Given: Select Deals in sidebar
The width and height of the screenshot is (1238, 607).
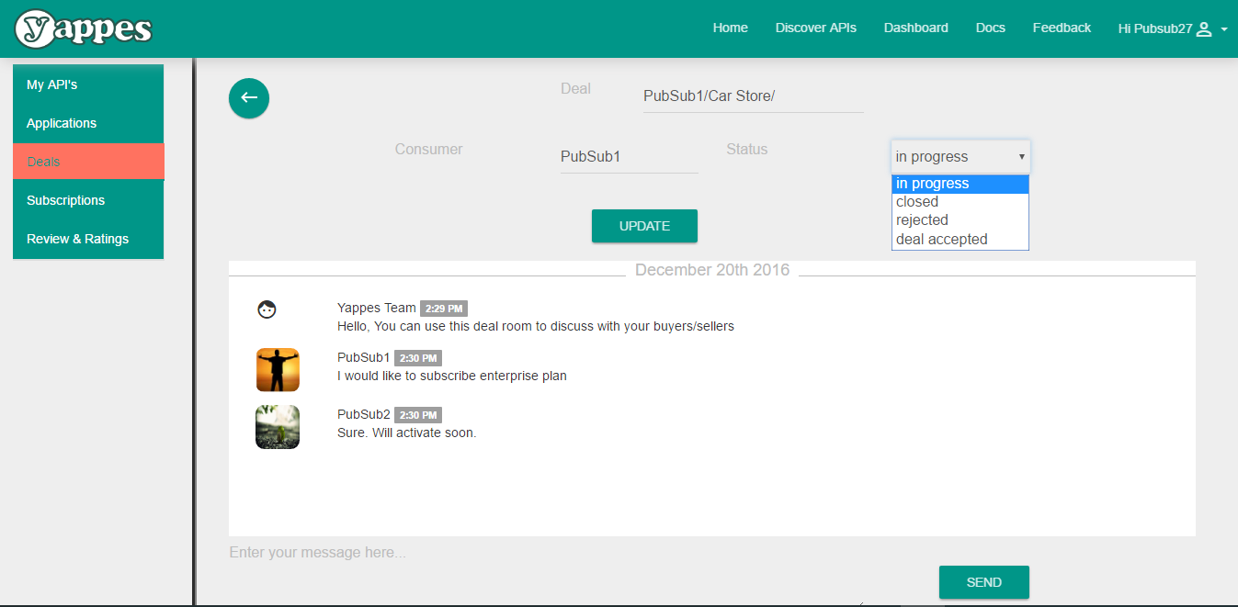Looking at the screenshot, I should 88,162.
